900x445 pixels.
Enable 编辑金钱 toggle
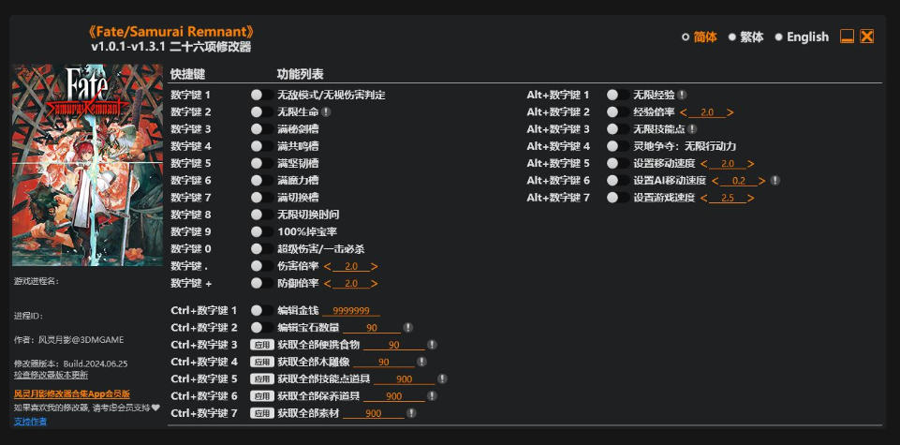pyautogui.click(x=261, y=310)
